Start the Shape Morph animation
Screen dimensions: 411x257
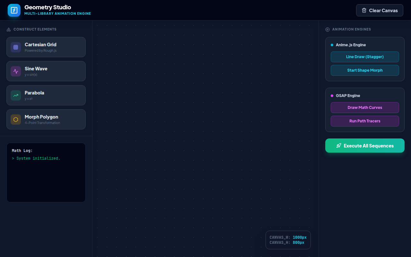(365, 70)
